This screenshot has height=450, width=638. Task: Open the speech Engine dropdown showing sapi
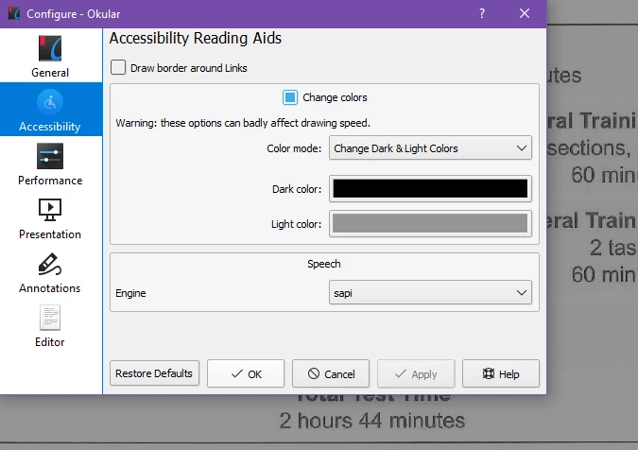[430, 292]
